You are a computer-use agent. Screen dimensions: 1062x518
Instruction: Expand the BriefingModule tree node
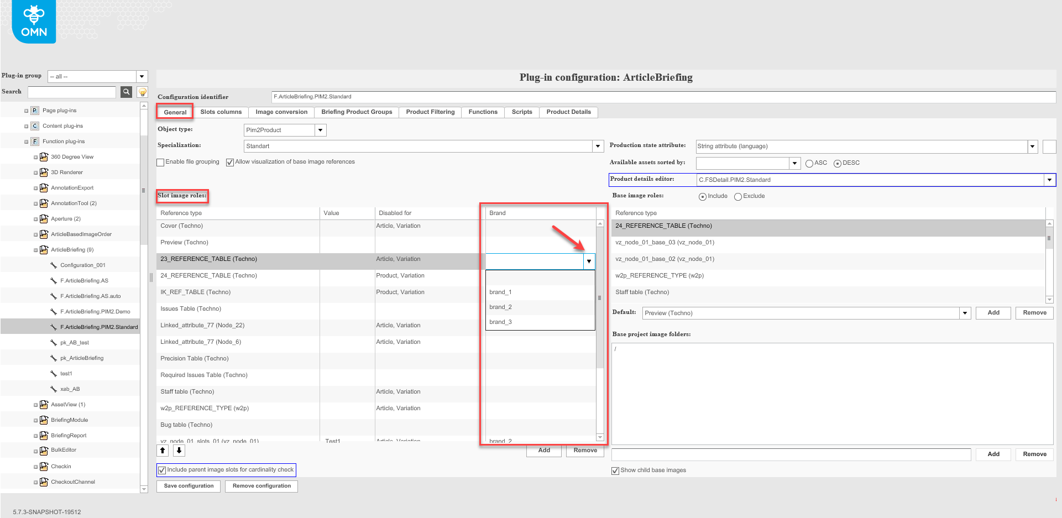[35, 420]
